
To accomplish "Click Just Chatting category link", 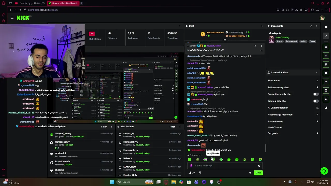I will coord(282,37).
